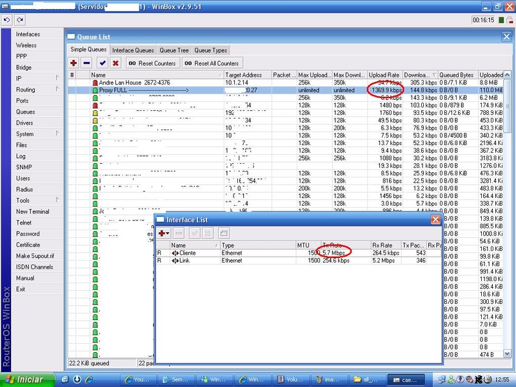The height and width of the screenshot is (387, 516).
Task: Click the red icon of Andre Lan House queue
Action: click(95, 83)
